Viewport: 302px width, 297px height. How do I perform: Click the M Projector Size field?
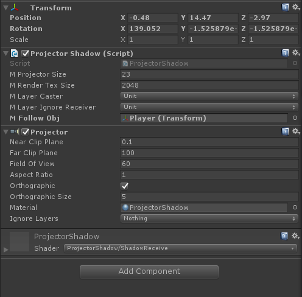(209, 74)
